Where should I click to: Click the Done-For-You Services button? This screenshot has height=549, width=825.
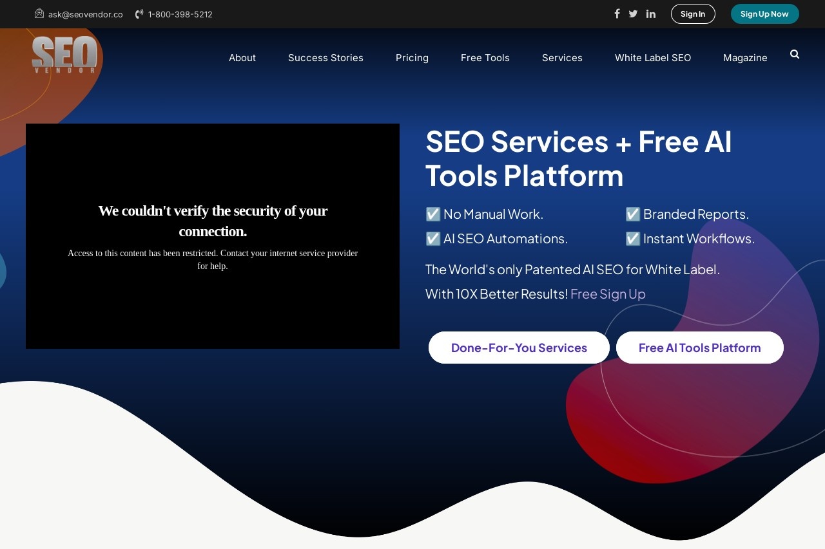click(519, 348)
